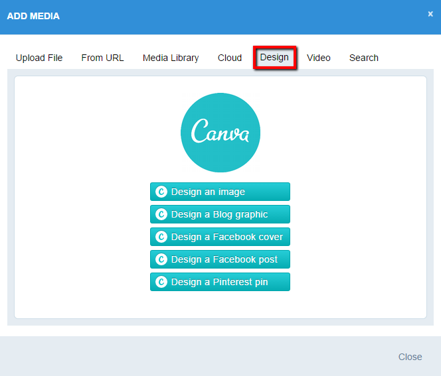441x376 pixels.
Task: Click Canva icon on Design an image
Action: click(x=161, y=192)
